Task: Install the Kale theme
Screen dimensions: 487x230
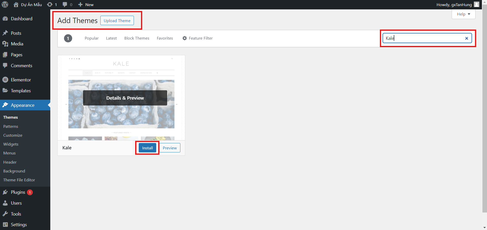Action: 147,148
